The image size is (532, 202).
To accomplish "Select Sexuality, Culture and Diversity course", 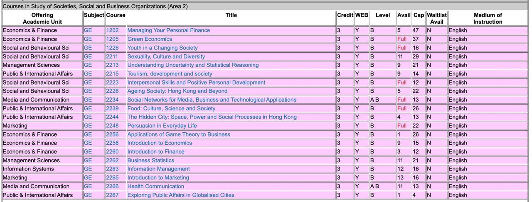I will [166, 56].
